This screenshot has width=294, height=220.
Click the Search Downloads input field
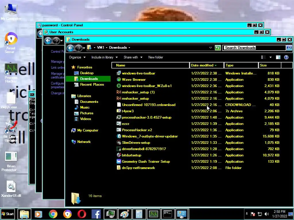click(254, 48)
